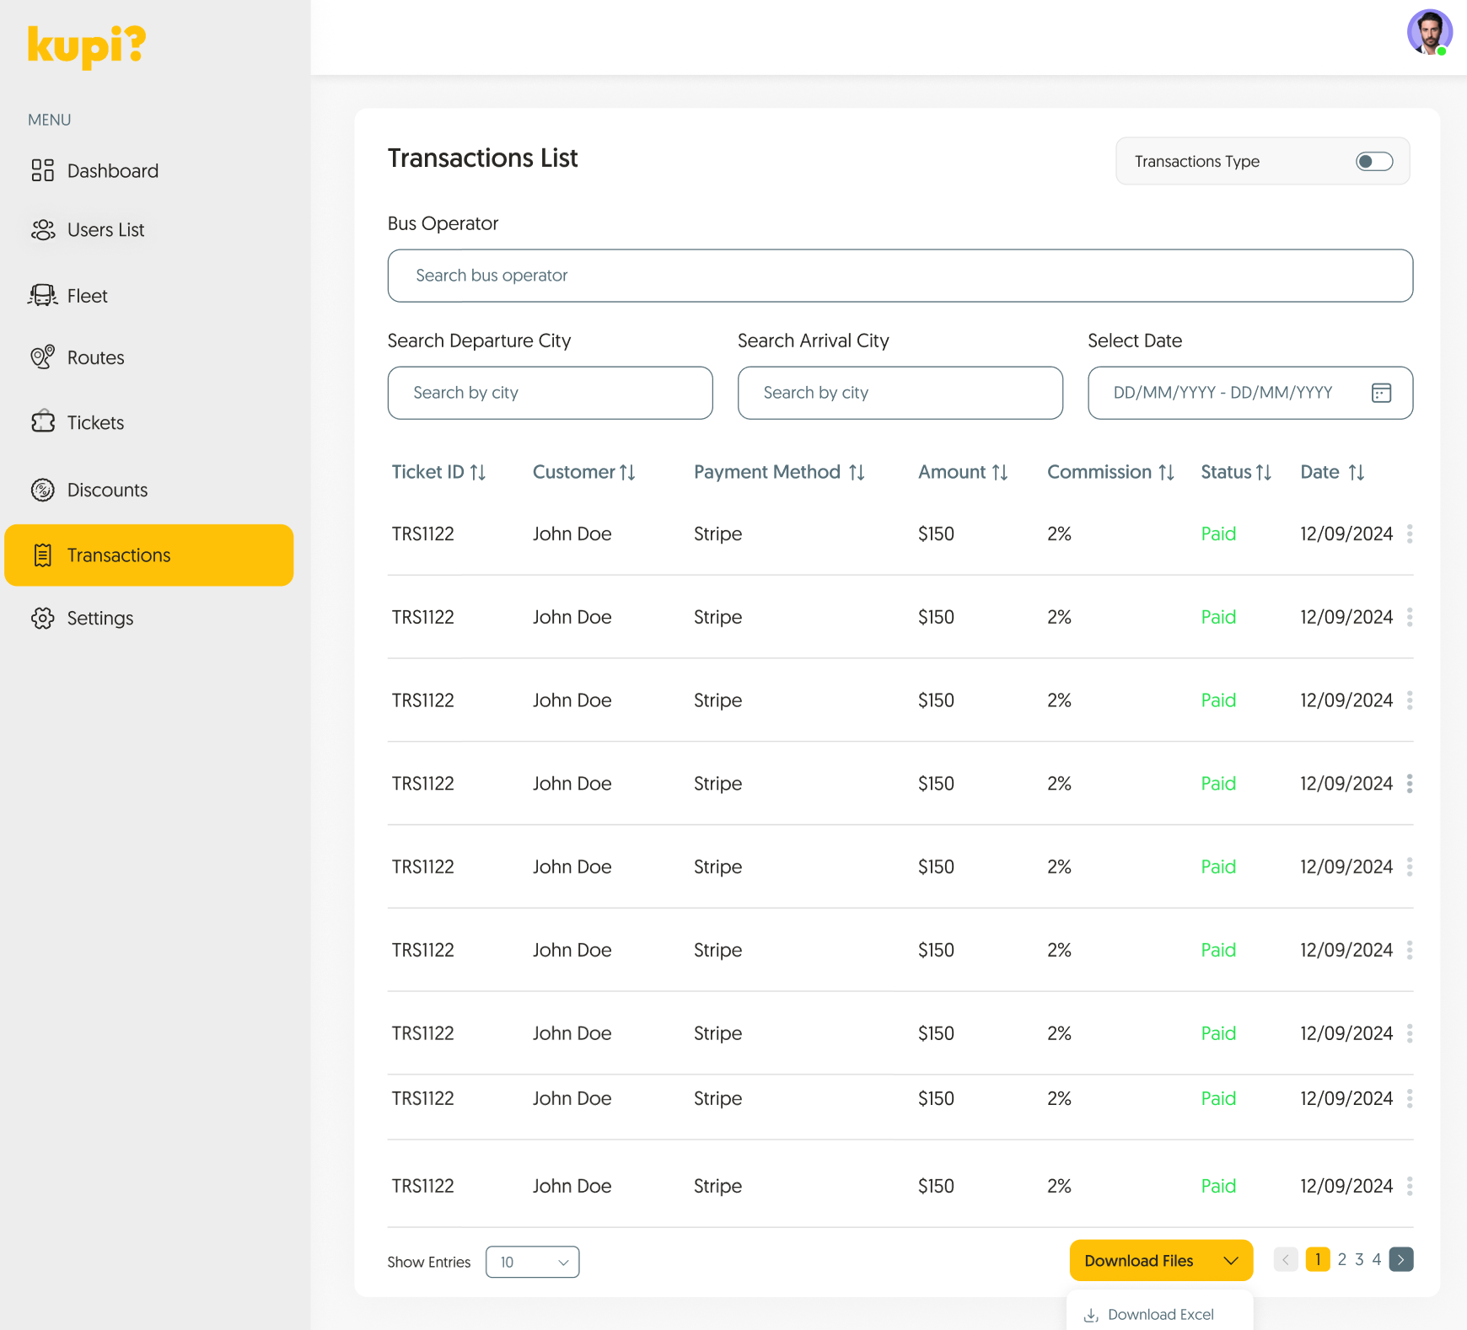
Task: Click the Fleet bus icon
Action: [43, 295]
